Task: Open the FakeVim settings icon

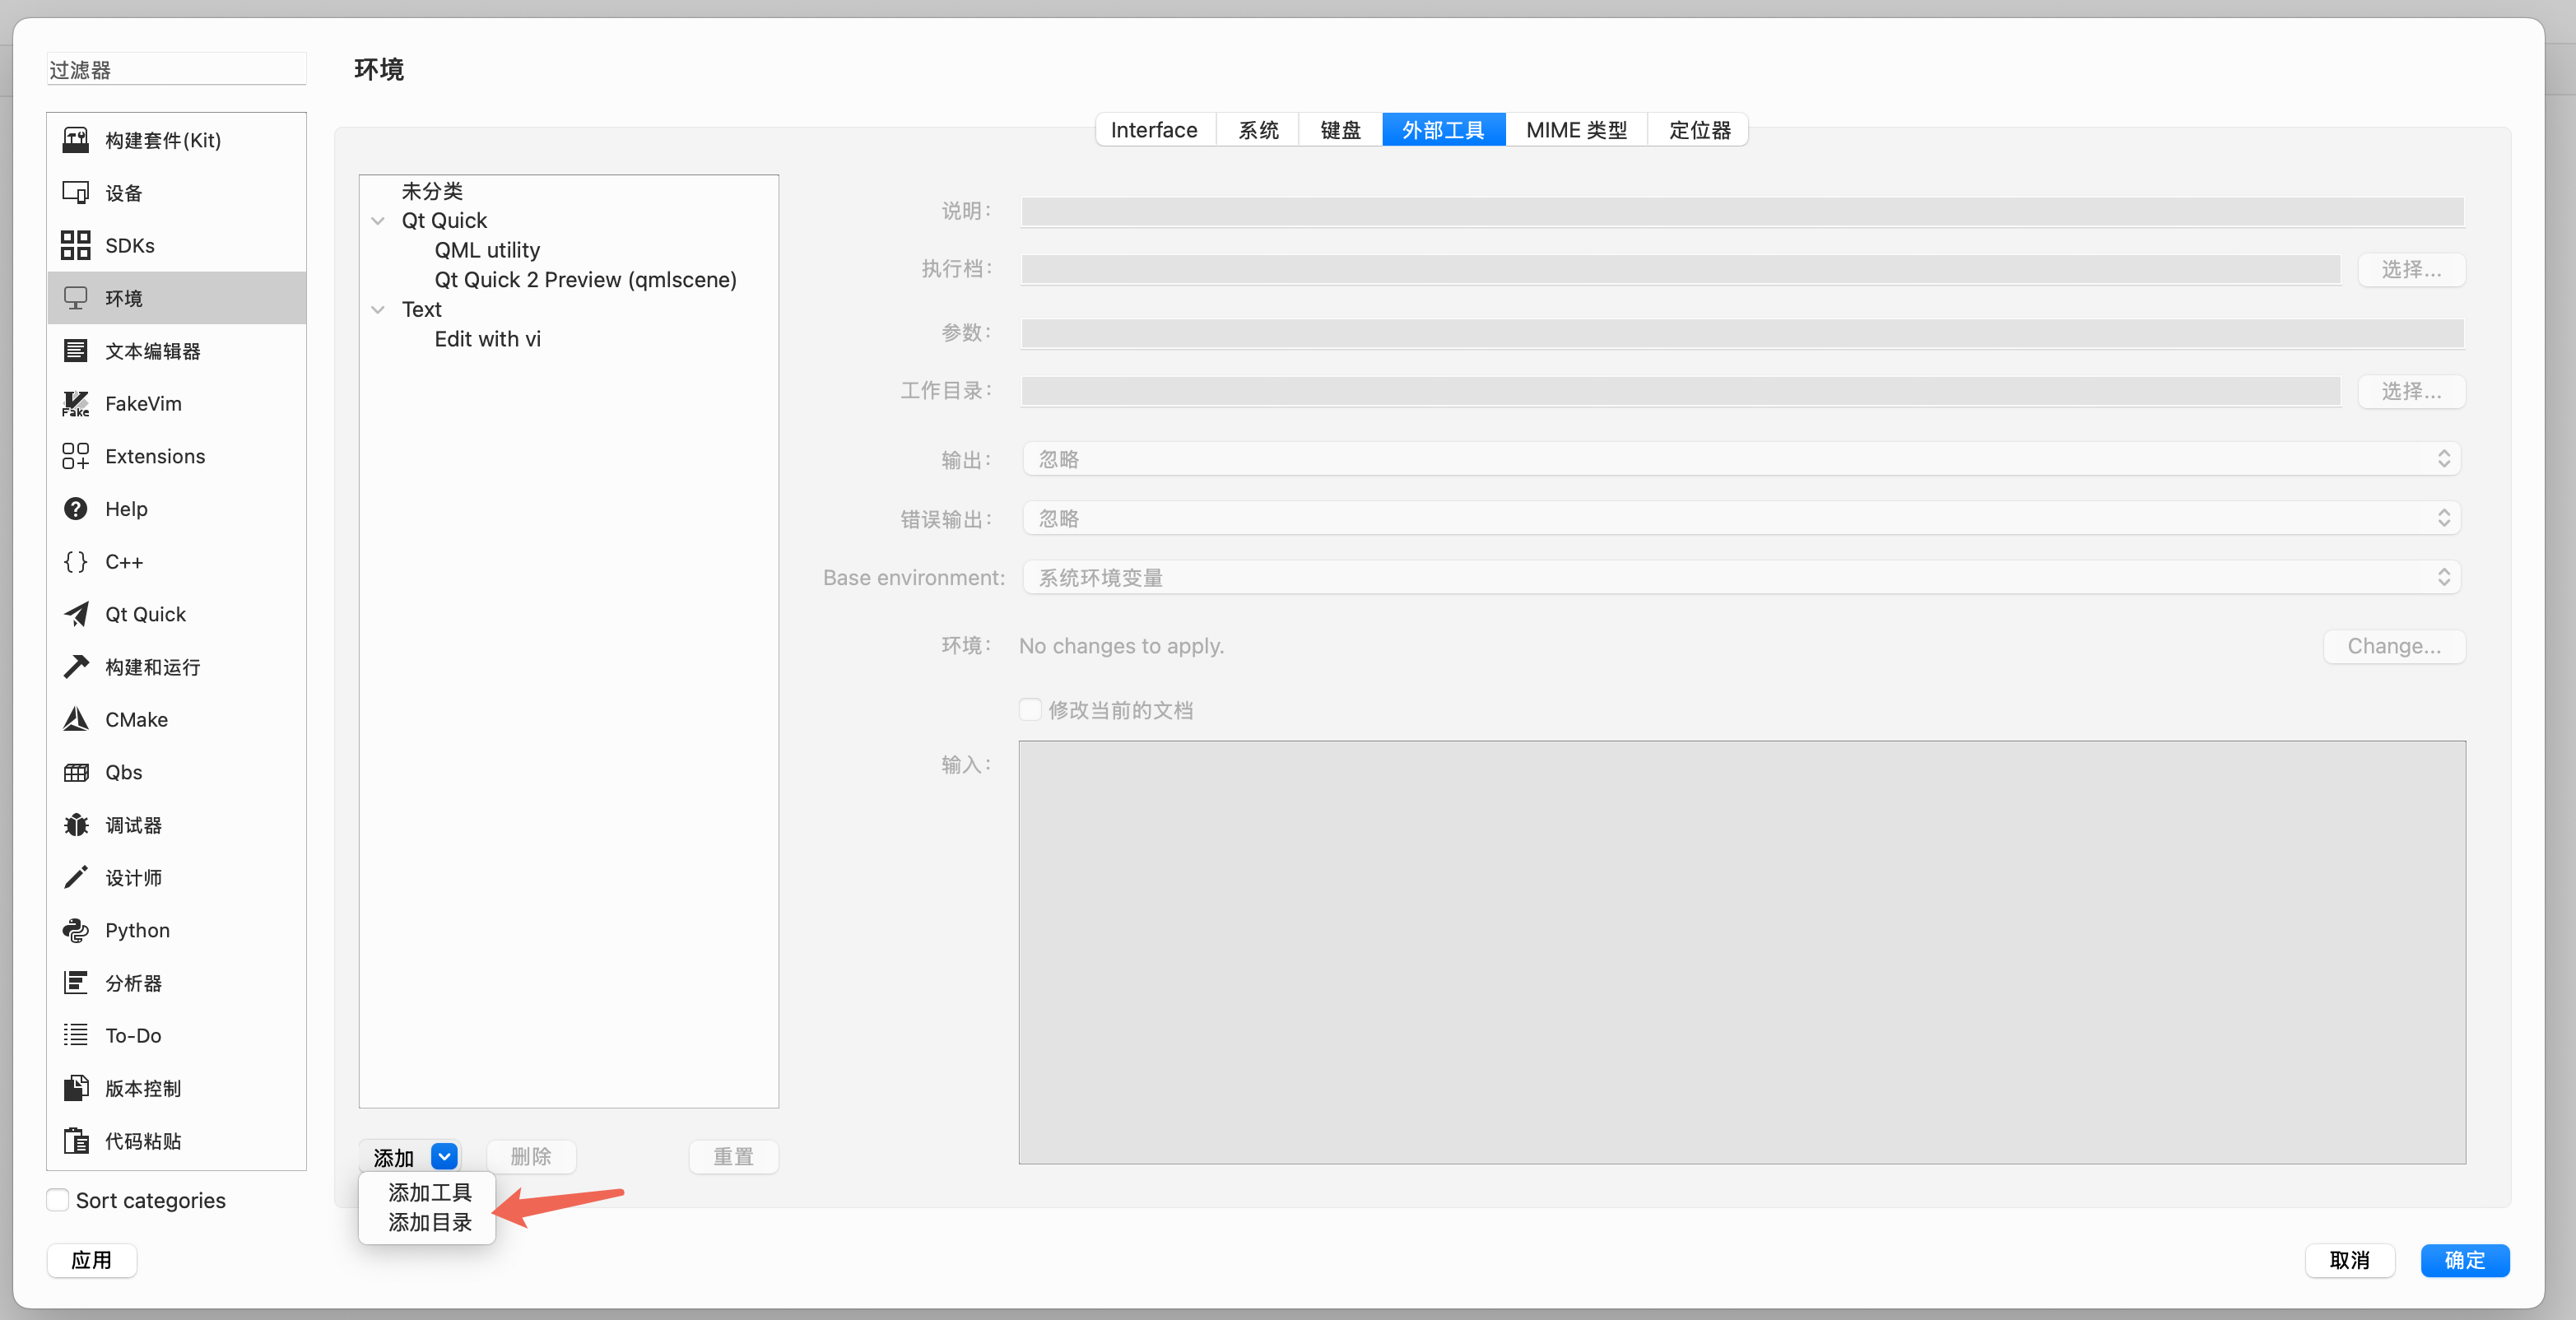Action: (76, 403)
